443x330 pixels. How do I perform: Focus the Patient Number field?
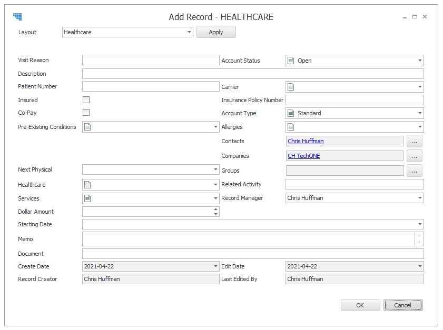coord(151,86)
